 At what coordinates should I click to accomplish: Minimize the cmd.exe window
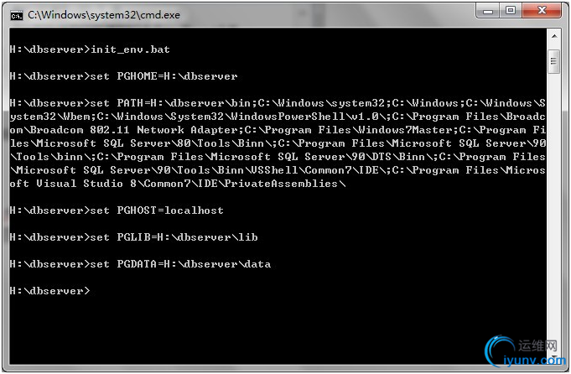[487, 11]
